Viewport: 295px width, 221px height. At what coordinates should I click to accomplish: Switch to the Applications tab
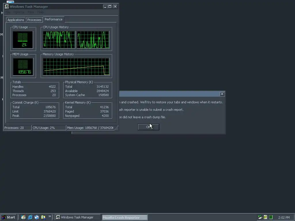[16, 20]
